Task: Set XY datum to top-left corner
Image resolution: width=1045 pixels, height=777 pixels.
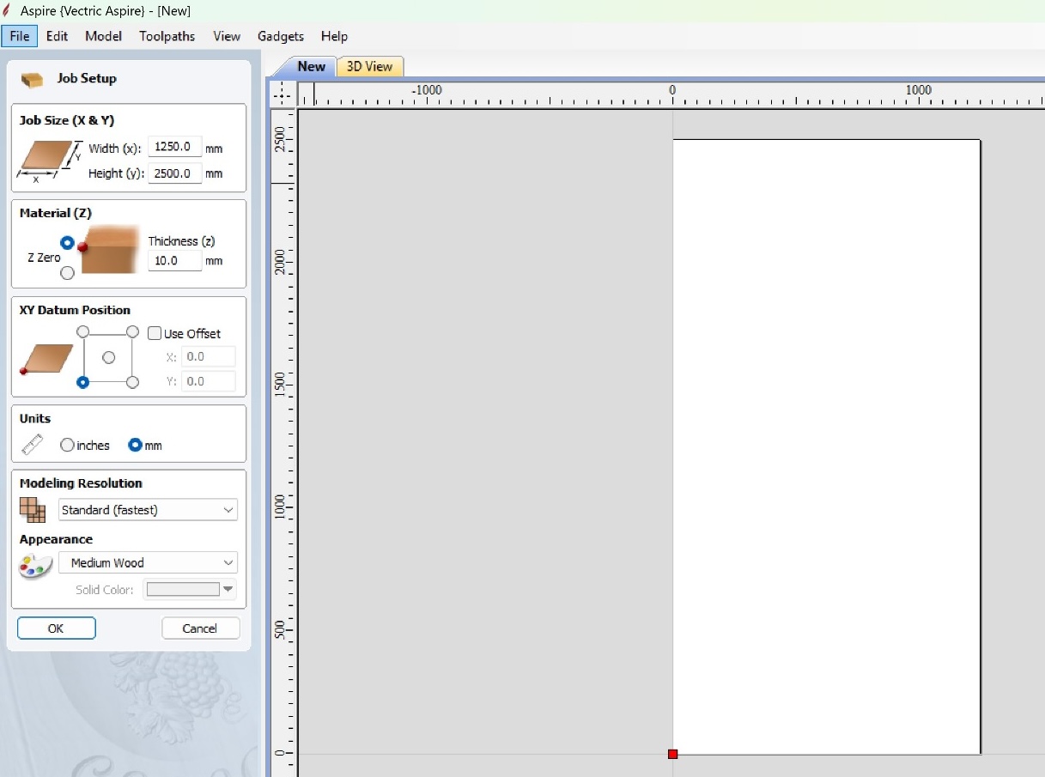Action: pyautogui.click(x=82, y=331)
